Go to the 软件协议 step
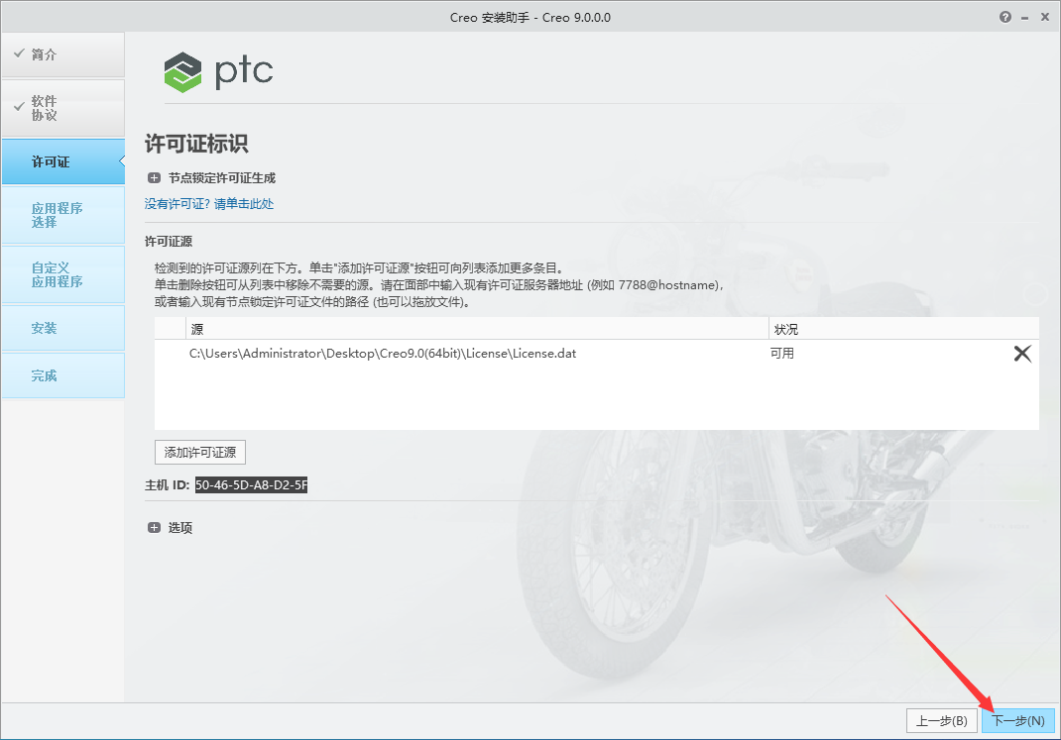This screenshot has width=1061, height=740. click(62, 108)
